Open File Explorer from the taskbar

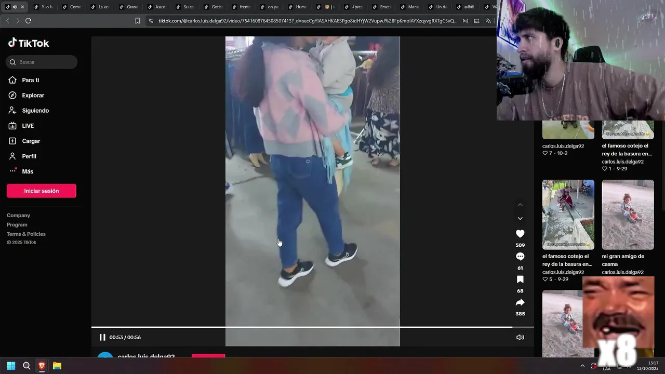(x=57, y=366)
